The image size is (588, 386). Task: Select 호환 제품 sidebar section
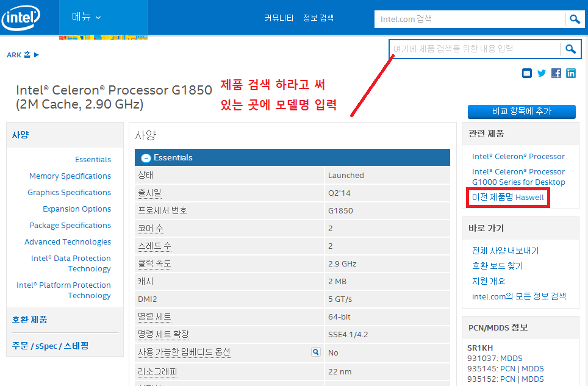pyautogui.click(x=29, y=320)
